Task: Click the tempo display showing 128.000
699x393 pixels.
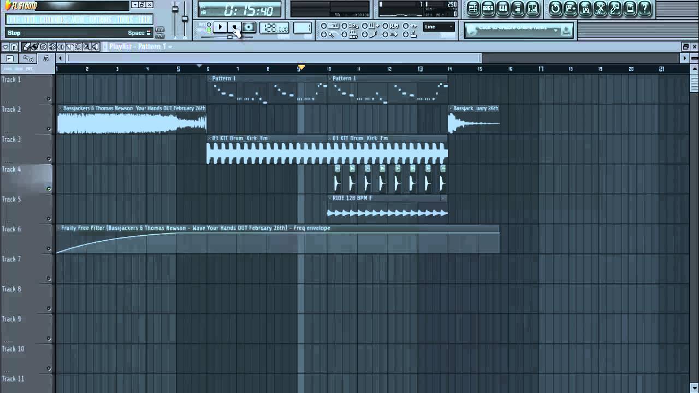Action: 275,27
